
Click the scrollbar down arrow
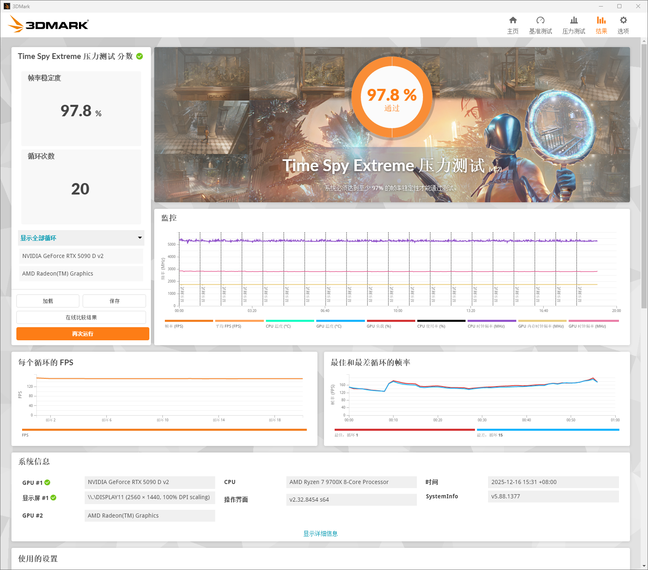coord(644,566)
